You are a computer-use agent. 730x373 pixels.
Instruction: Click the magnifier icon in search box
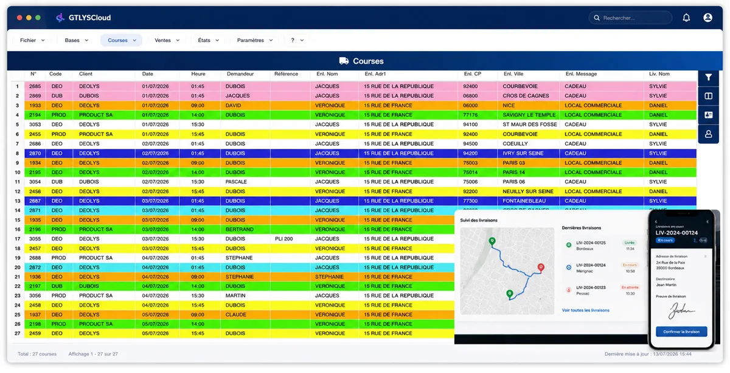click(x=597, y=18)
